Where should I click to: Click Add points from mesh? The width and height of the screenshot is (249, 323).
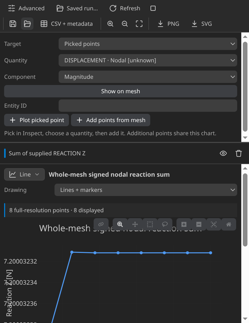point(111,120)
